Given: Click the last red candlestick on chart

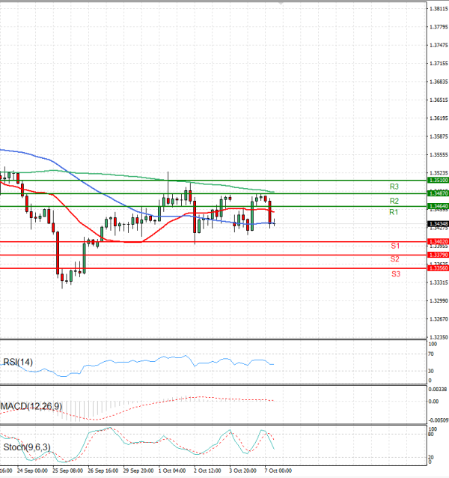Looking at the screenshot, I should click(x=269, y=212).
